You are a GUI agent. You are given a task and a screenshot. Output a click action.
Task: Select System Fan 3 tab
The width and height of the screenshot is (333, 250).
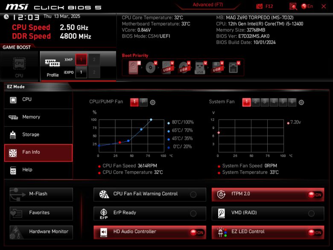tap(265, 102)
